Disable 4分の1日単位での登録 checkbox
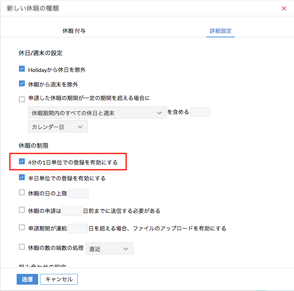The width and height of the screenshot is (294, 291). pos(22,162)
